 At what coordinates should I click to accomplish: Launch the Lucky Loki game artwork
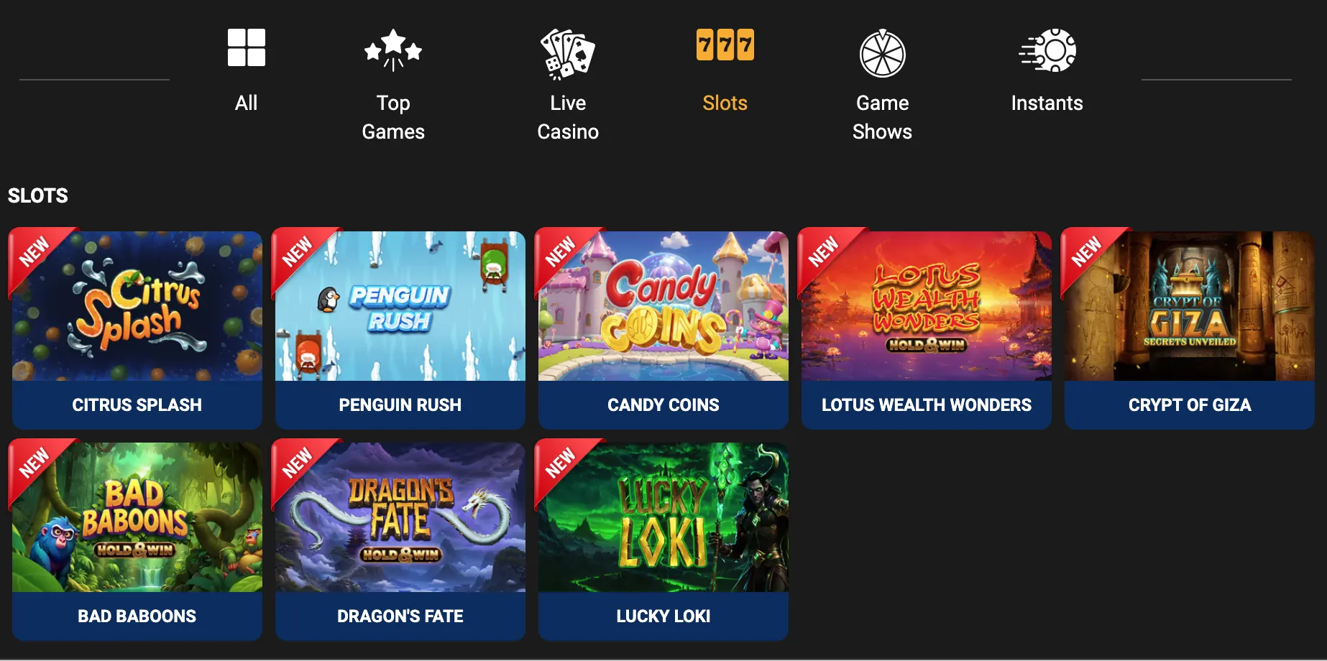click(x=663, y=517)
